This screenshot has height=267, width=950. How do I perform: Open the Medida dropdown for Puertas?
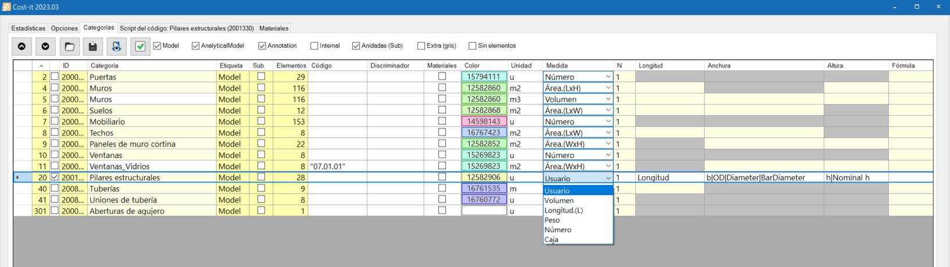pyautogui.click(x=608, y=77)
